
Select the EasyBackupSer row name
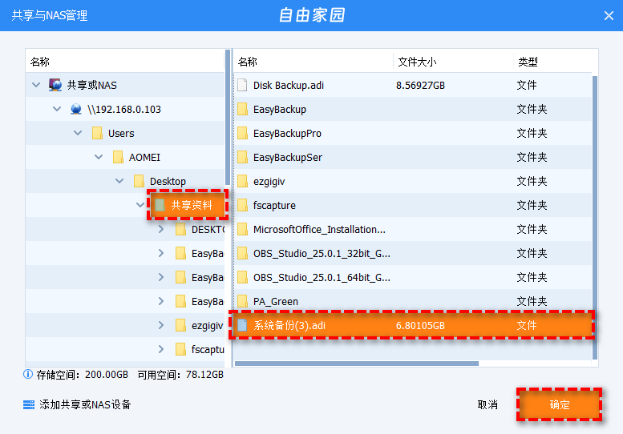tap(288, 158)
